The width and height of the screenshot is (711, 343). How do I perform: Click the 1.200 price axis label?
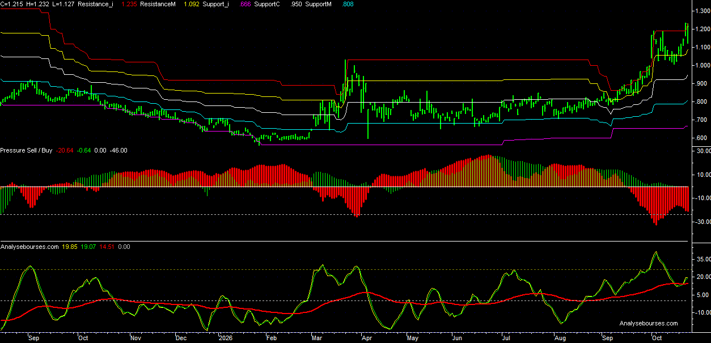coord(703,29)
